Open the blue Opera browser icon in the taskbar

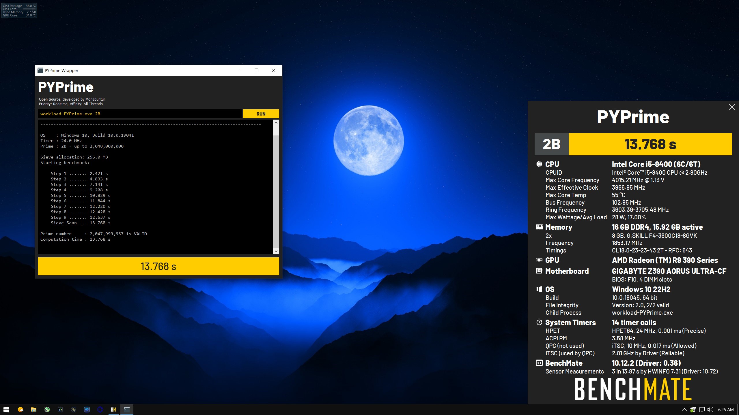point(100,410)
